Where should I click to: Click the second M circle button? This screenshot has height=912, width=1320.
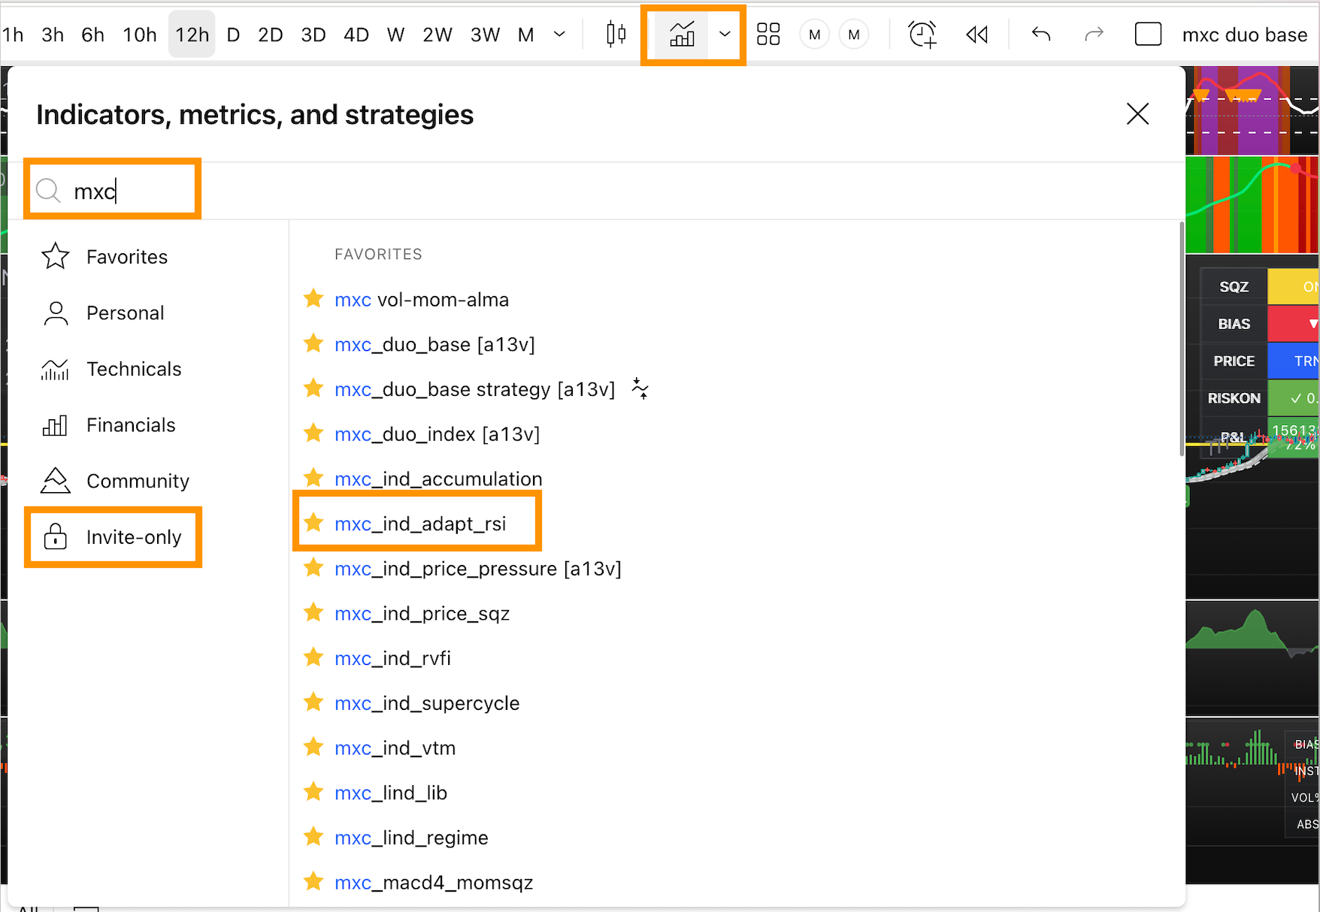pos(854,35)
